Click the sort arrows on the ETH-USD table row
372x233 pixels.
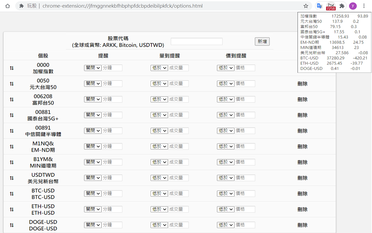12,210
